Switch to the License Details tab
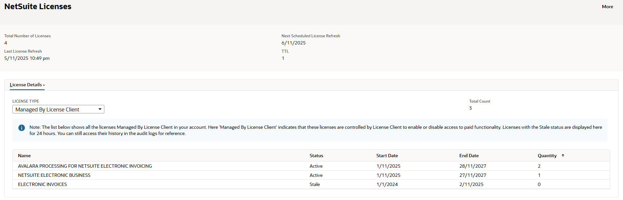 pyautogui.click(x=27, y=85)
